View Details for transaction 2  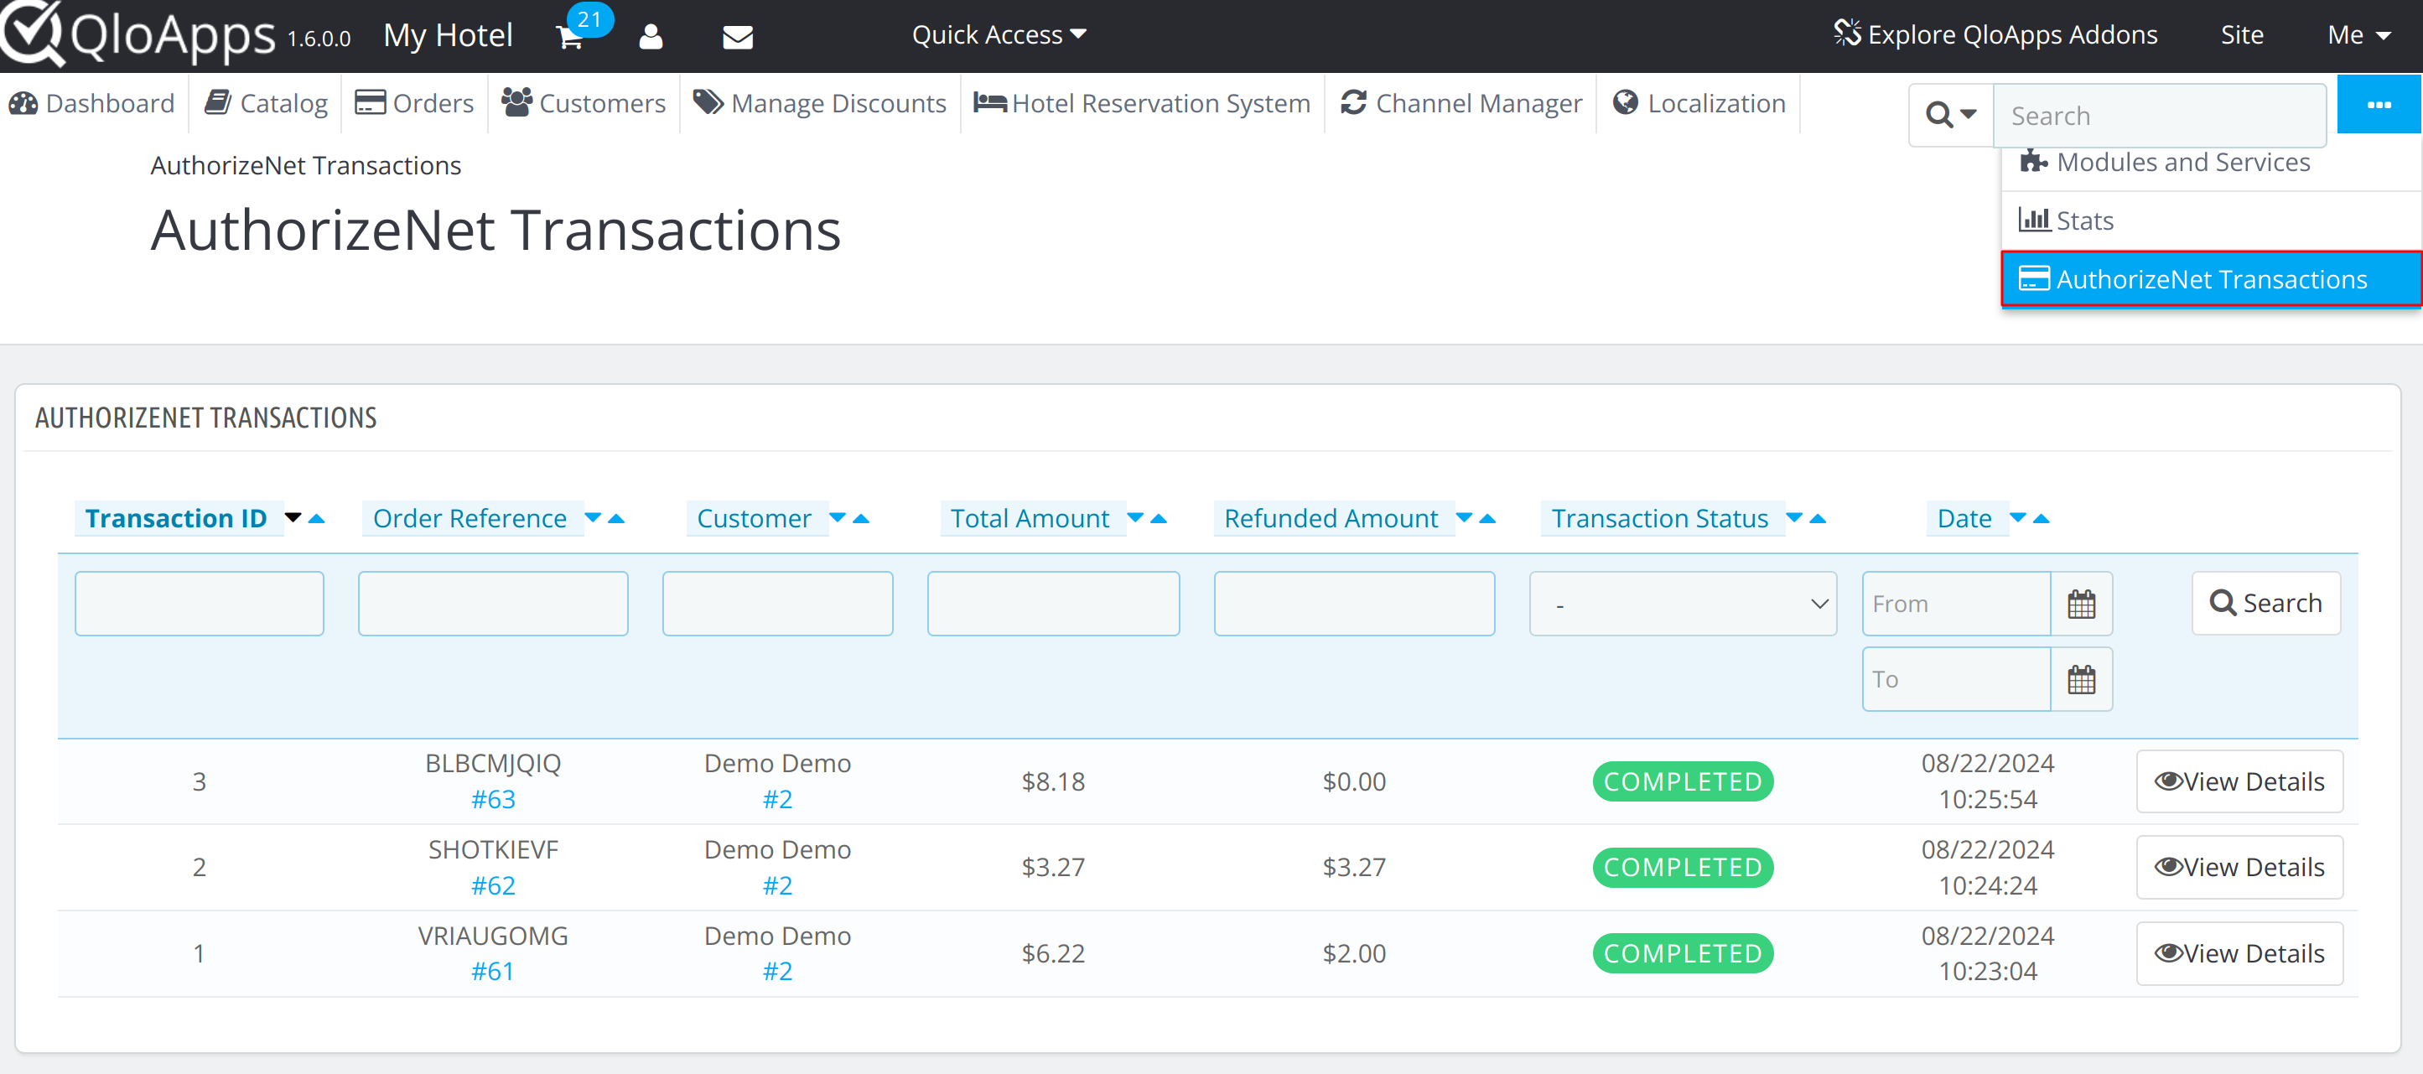click(x=2239, y=867)
